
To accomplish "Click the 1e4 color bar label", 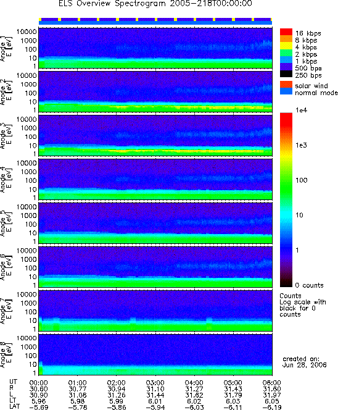I will [302, 111].
